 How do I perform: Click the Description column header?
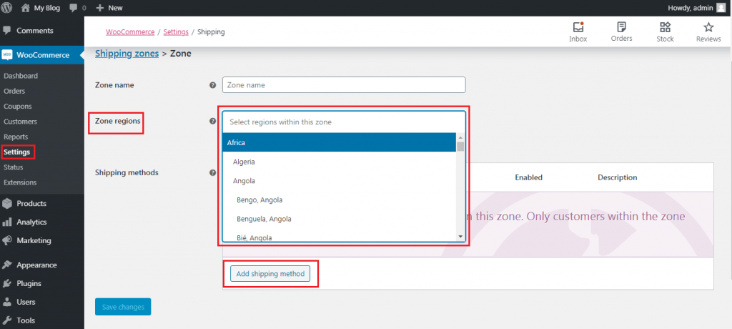[617, 177]
